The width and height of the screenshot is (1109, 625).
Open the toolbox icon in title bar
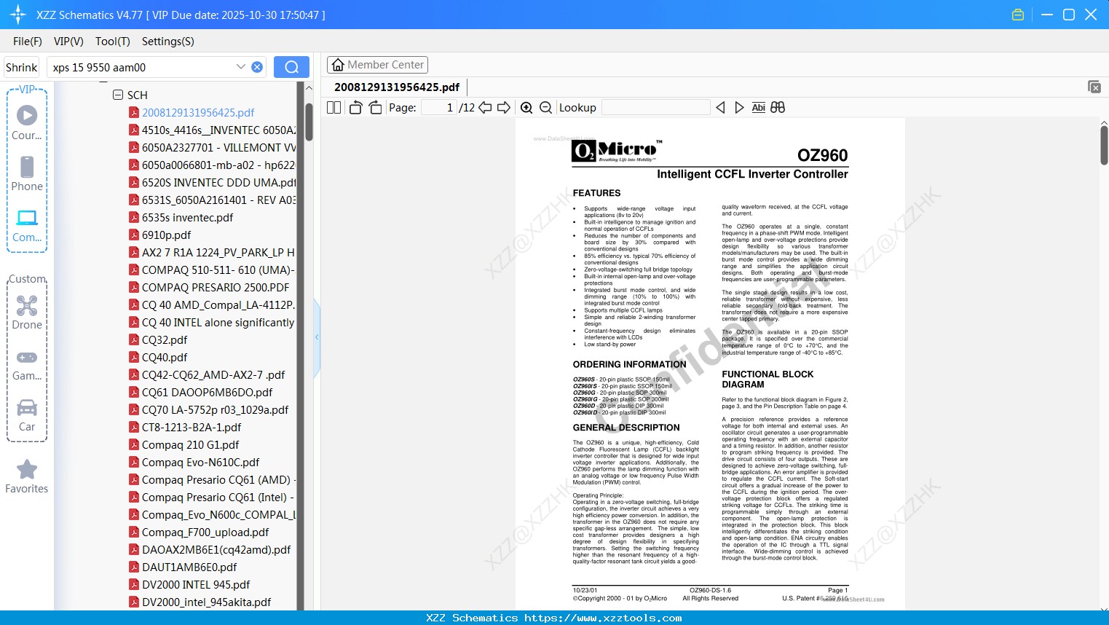click(x=1018, y=15)
